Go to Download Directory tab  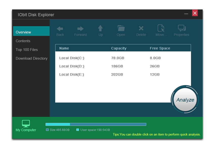pos(31,59)
